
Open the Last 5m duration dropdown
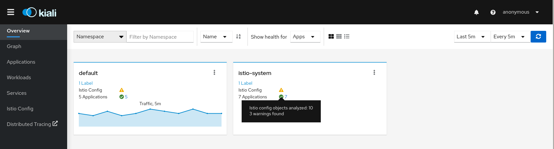tap(472, 37)
